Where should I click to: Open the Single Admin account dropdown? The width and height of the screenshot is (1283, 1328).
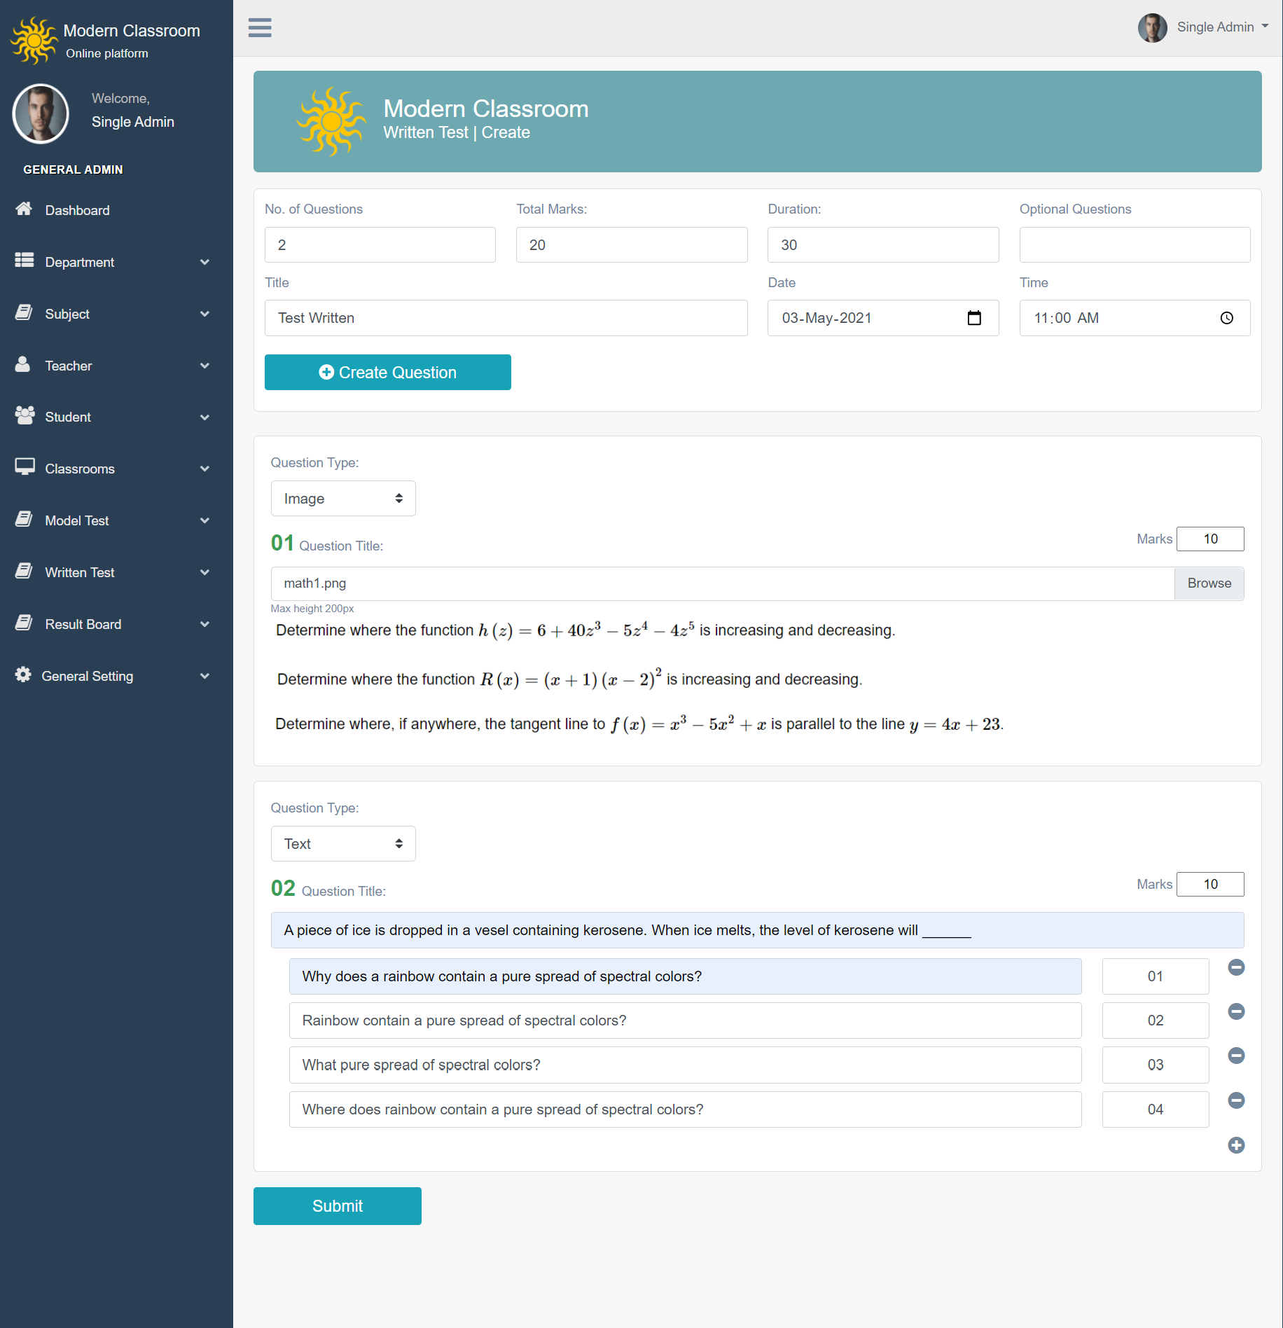click(1222, 27)
